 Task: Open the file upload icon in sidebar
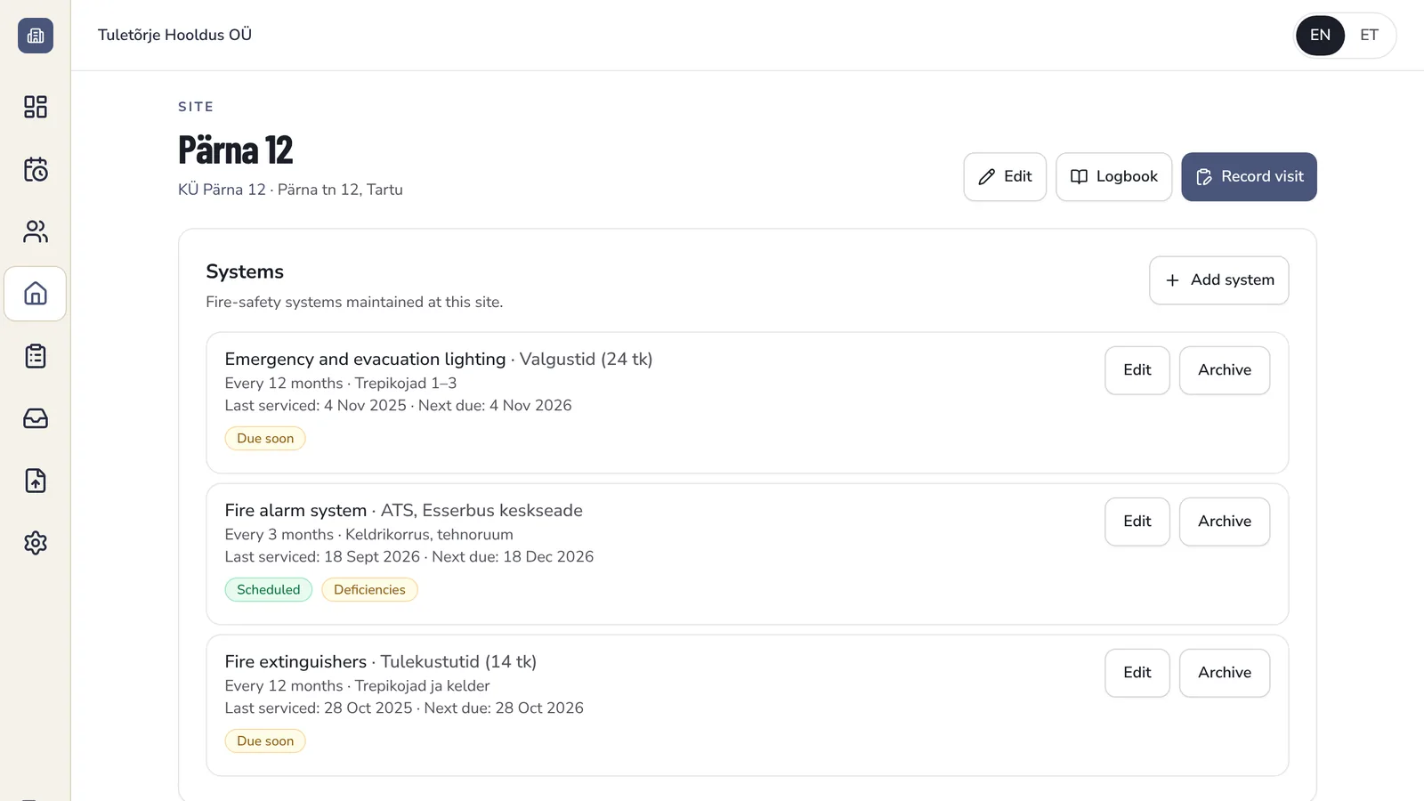[36, 481]
